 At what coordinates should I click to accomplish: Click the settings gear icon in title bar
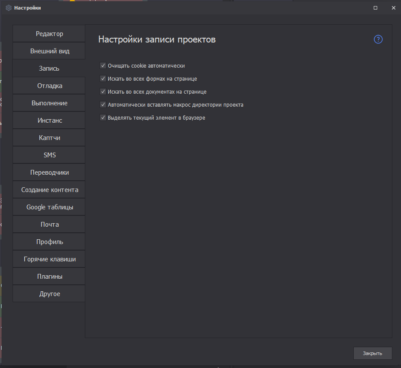(x=8, y=8)
